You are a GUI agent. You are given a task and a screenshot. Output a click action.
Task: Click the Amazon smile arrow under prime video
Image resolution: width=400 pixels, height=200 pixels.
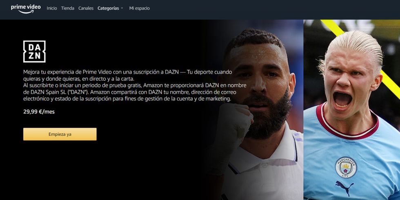(x=26, y=12)
